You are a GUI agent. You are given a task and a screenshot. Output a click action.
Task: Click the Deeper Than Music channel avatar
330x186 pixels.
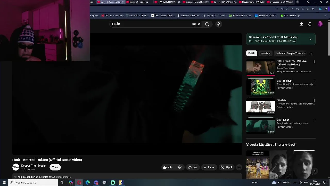pyautogui.click(x=16, y=167)
